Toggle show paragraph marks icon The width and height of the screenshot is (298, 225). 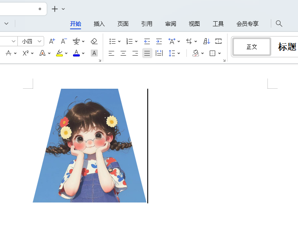(218, 41)
